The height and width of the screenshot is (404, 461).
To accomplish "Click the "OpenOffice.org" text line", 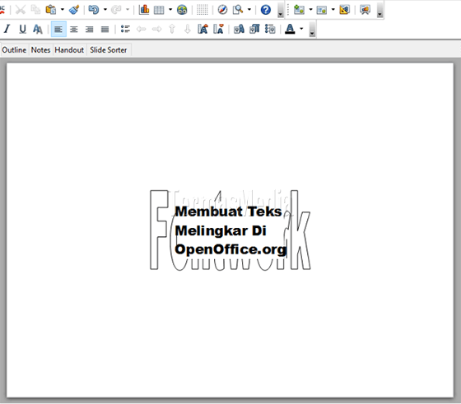I will pyautogui.click(x=230, y=249).
